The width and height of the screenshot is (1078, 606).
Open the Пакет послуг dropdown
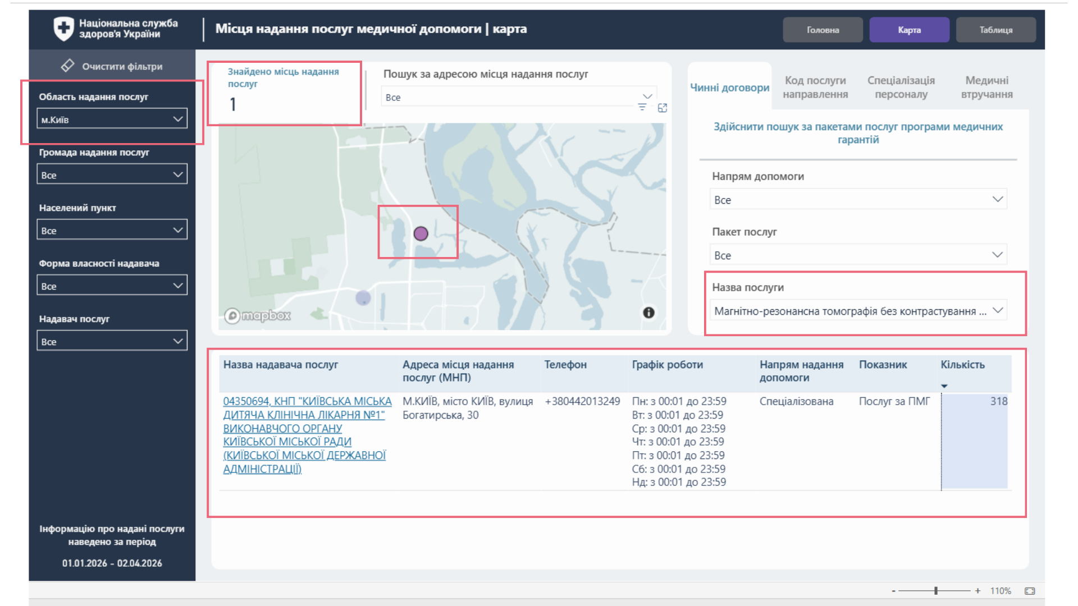(858, 255)
